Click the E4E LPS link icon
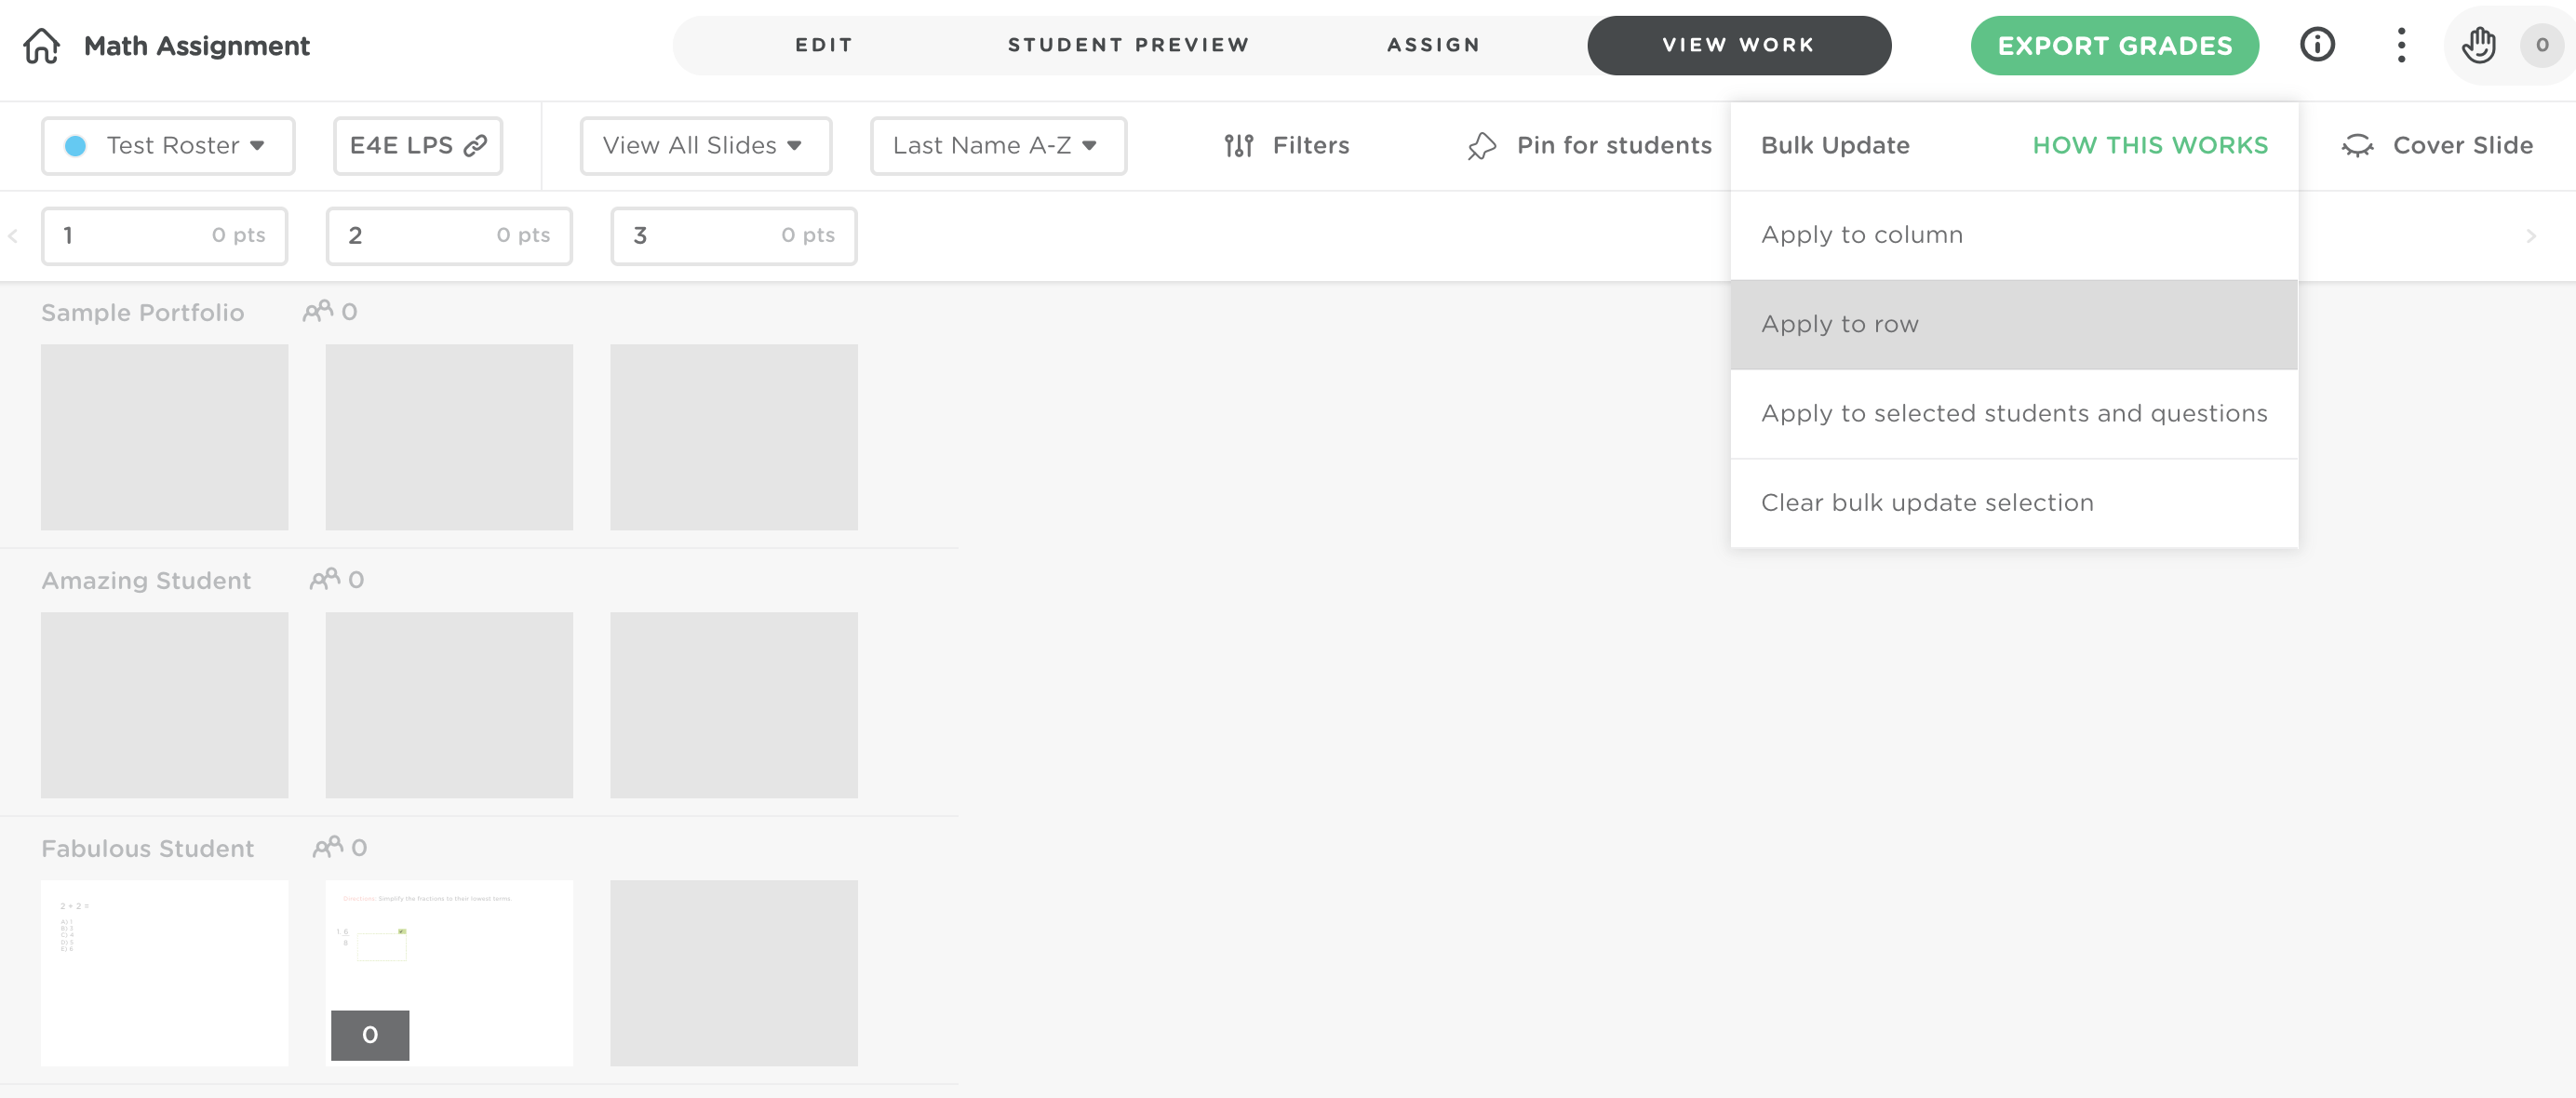 click(475, 146)
